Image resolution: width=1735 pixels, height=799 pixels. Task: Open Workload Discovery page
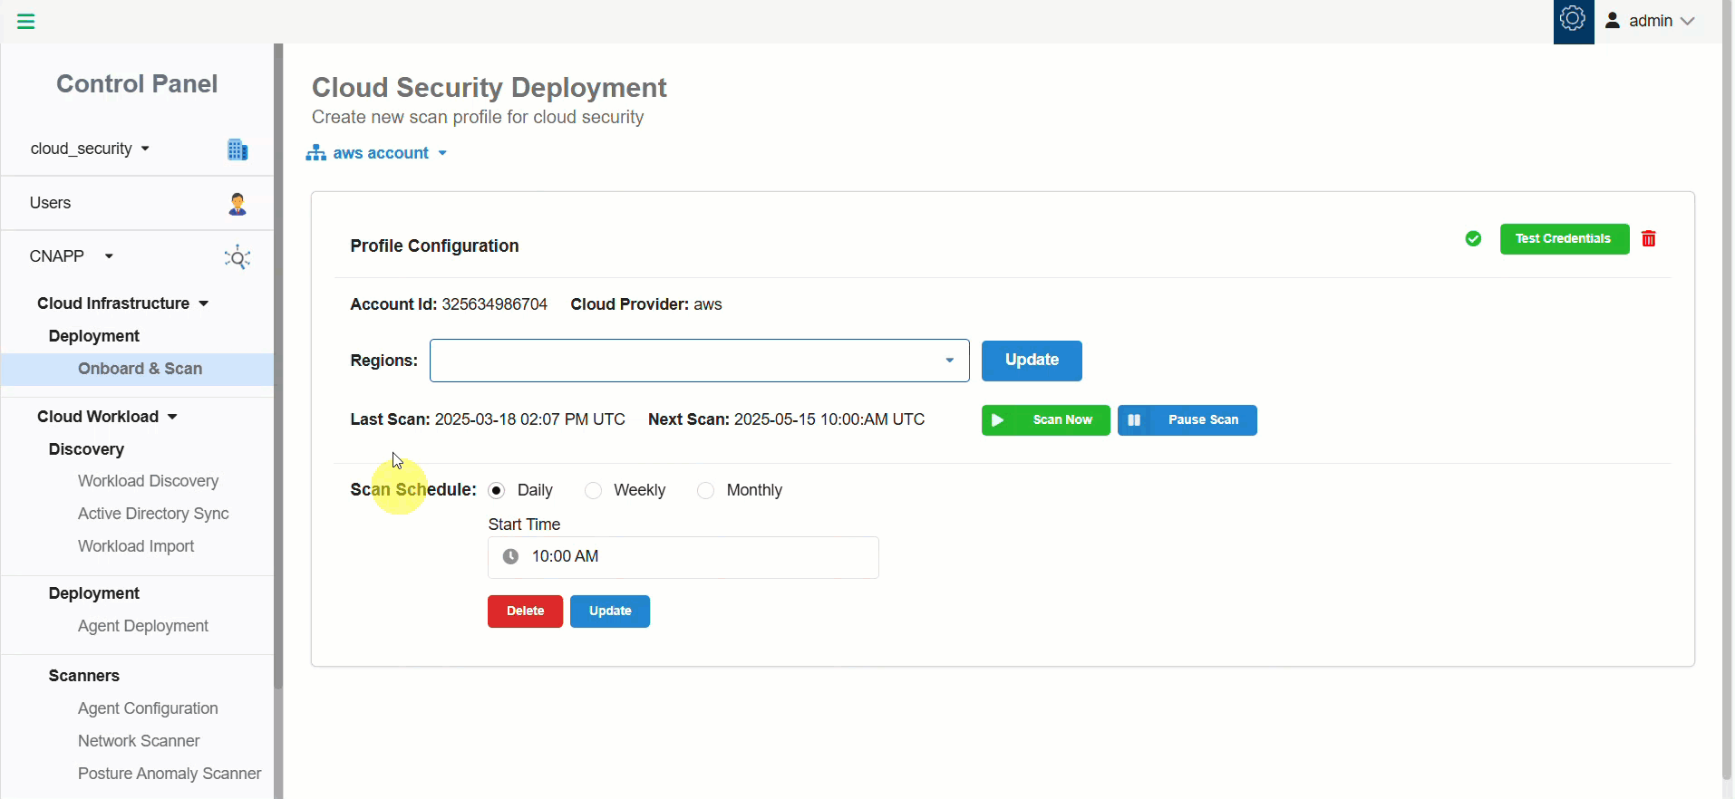pyautogui.click(x=148, y=481)
